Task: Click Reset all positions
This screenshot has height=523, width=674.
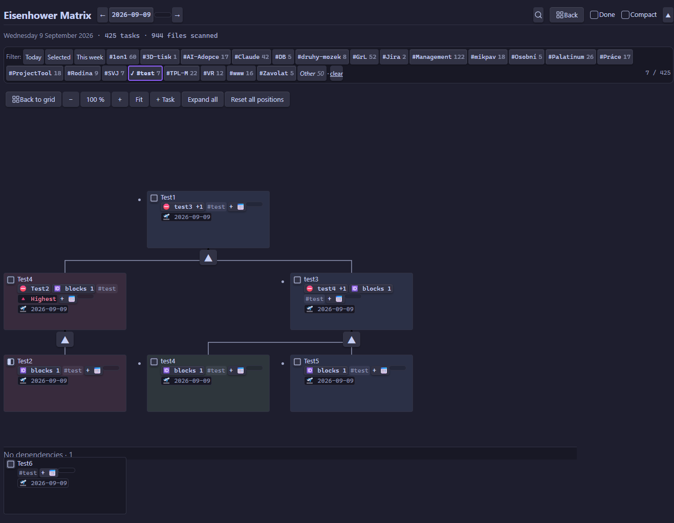Action: click(x=257, y=99)
